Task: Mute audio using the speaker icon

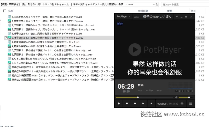Action: 176,97
